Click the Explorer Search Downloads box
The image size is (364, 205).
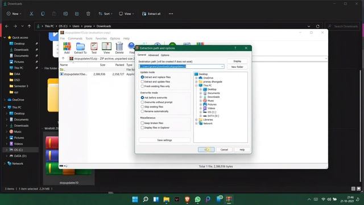[x=342, y=26]
